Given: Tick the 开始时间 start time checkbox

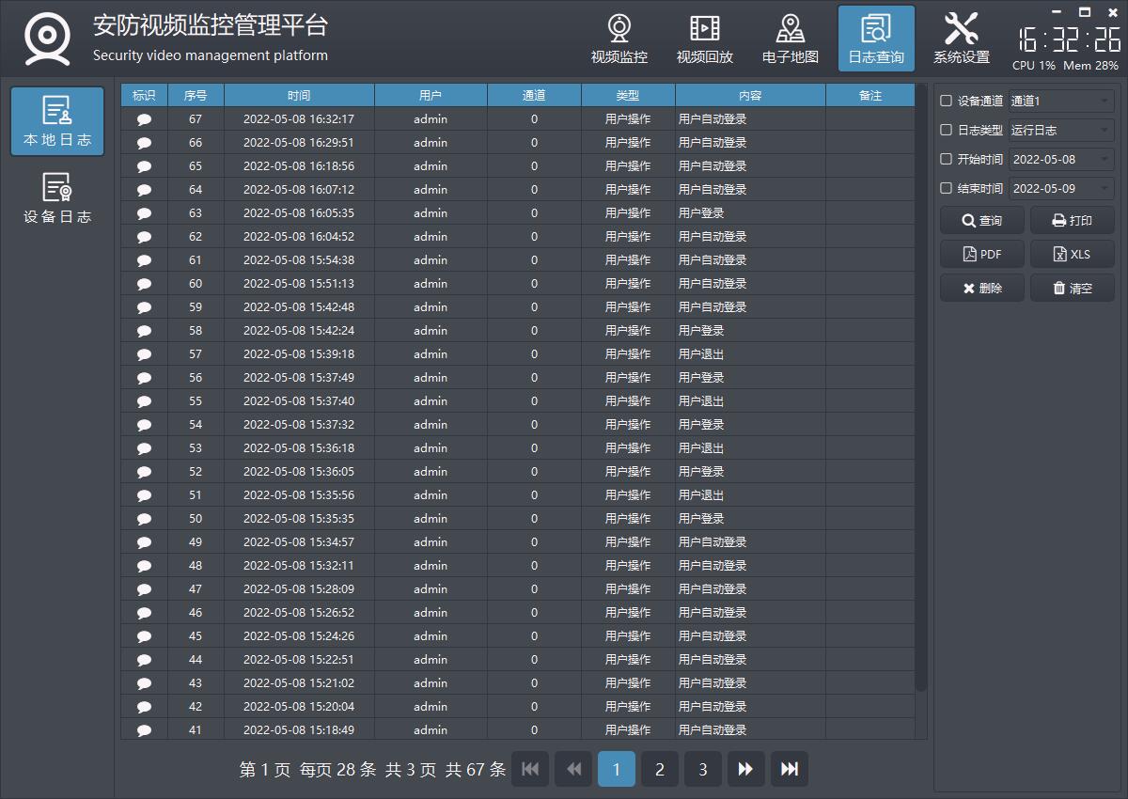Looking at the screenshot, I should [x=947, y=159].
